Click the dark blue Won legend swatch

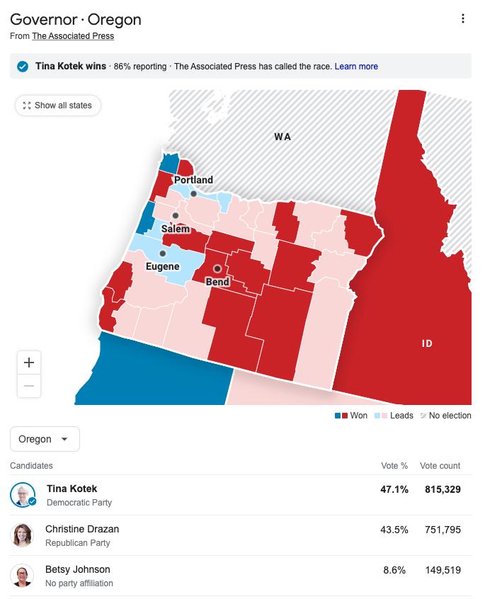[x=338, y=416]
